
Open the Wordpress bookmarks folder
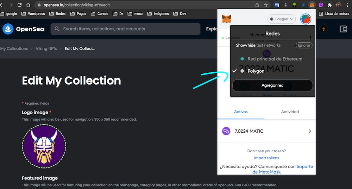(33, 14)
